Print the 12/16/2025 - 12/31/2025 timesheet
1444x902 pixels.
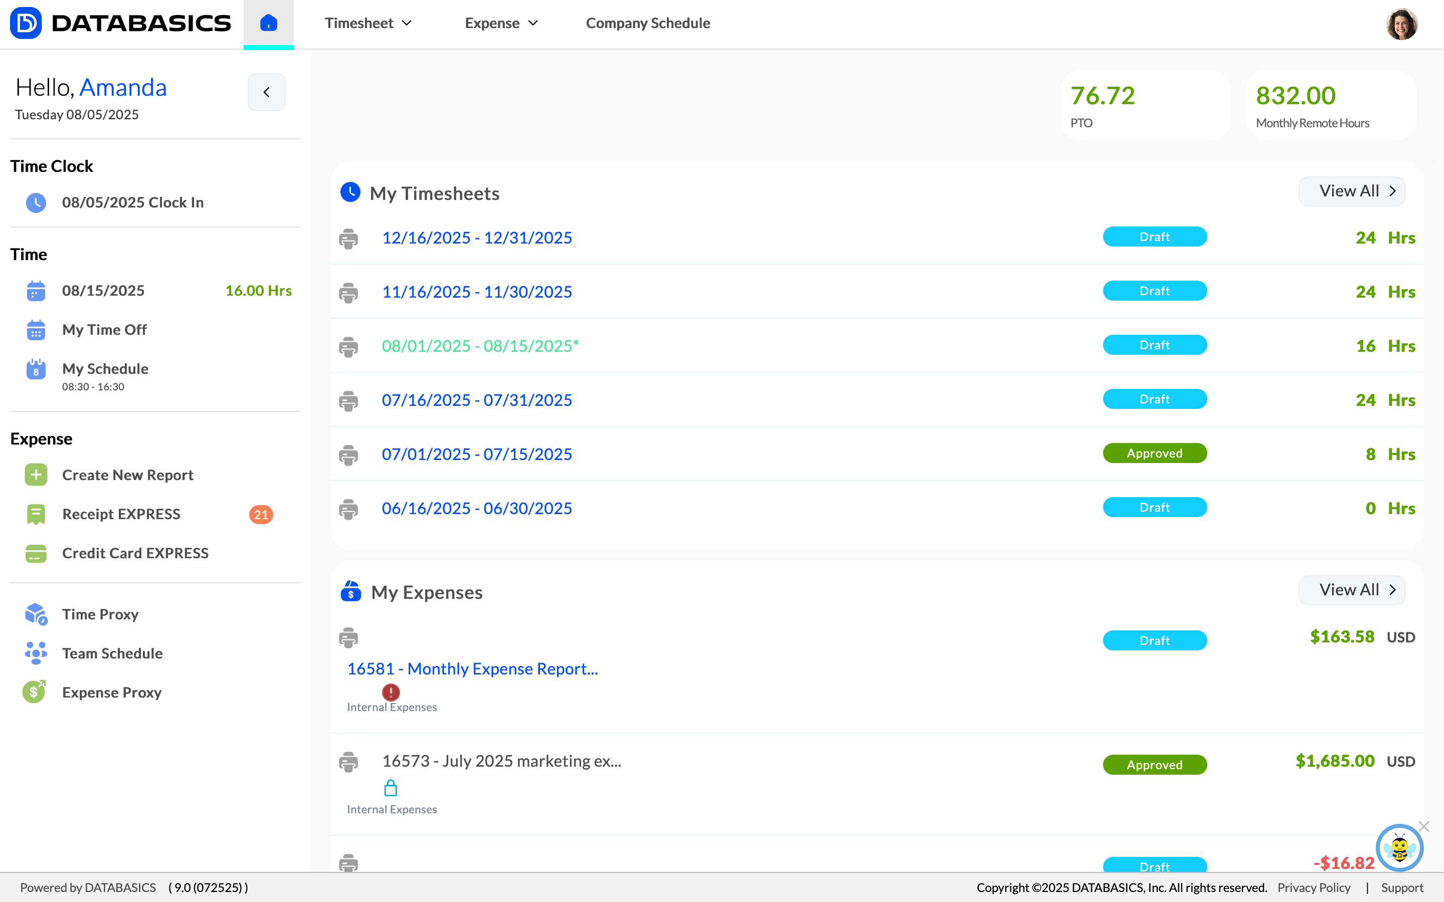point(348,238)
